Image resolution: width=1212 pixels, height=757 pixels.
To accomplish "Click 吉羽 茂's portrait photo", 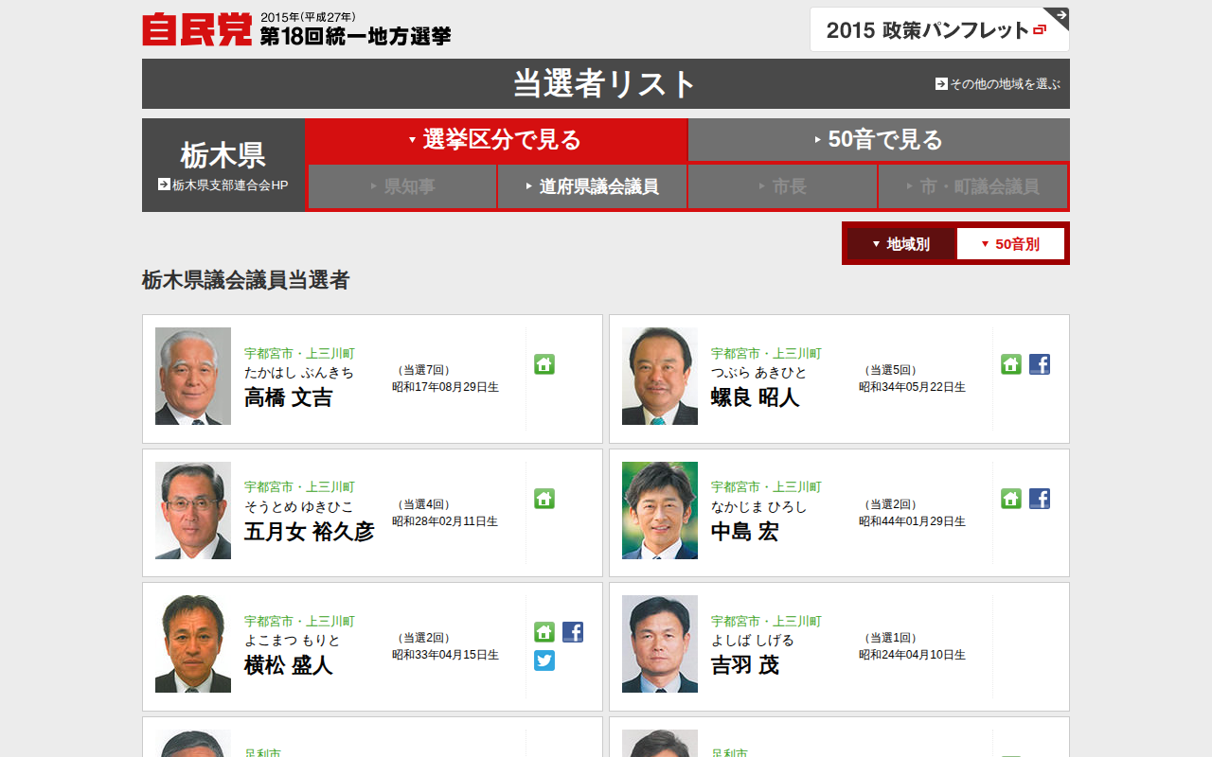I will pos(660,643).
